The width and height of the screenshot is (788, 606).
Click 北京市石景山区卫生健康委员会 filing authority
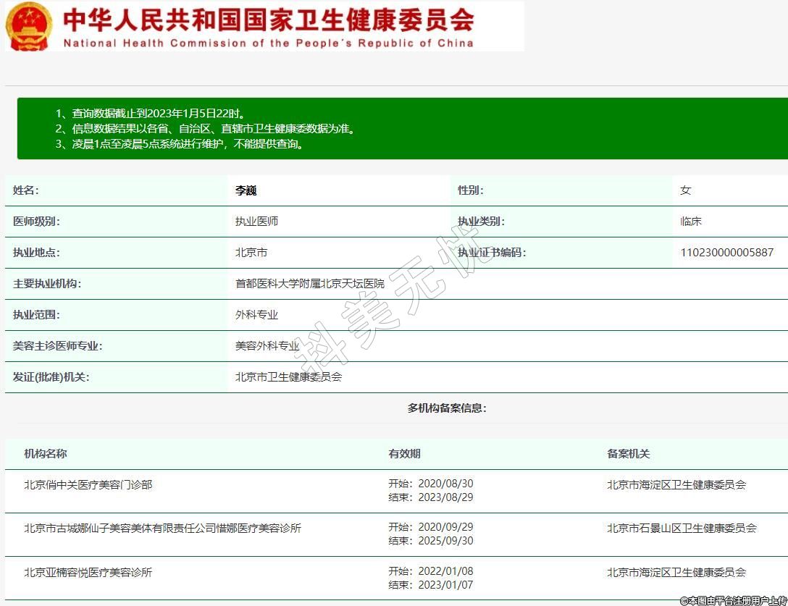click(x=682, y=529)
